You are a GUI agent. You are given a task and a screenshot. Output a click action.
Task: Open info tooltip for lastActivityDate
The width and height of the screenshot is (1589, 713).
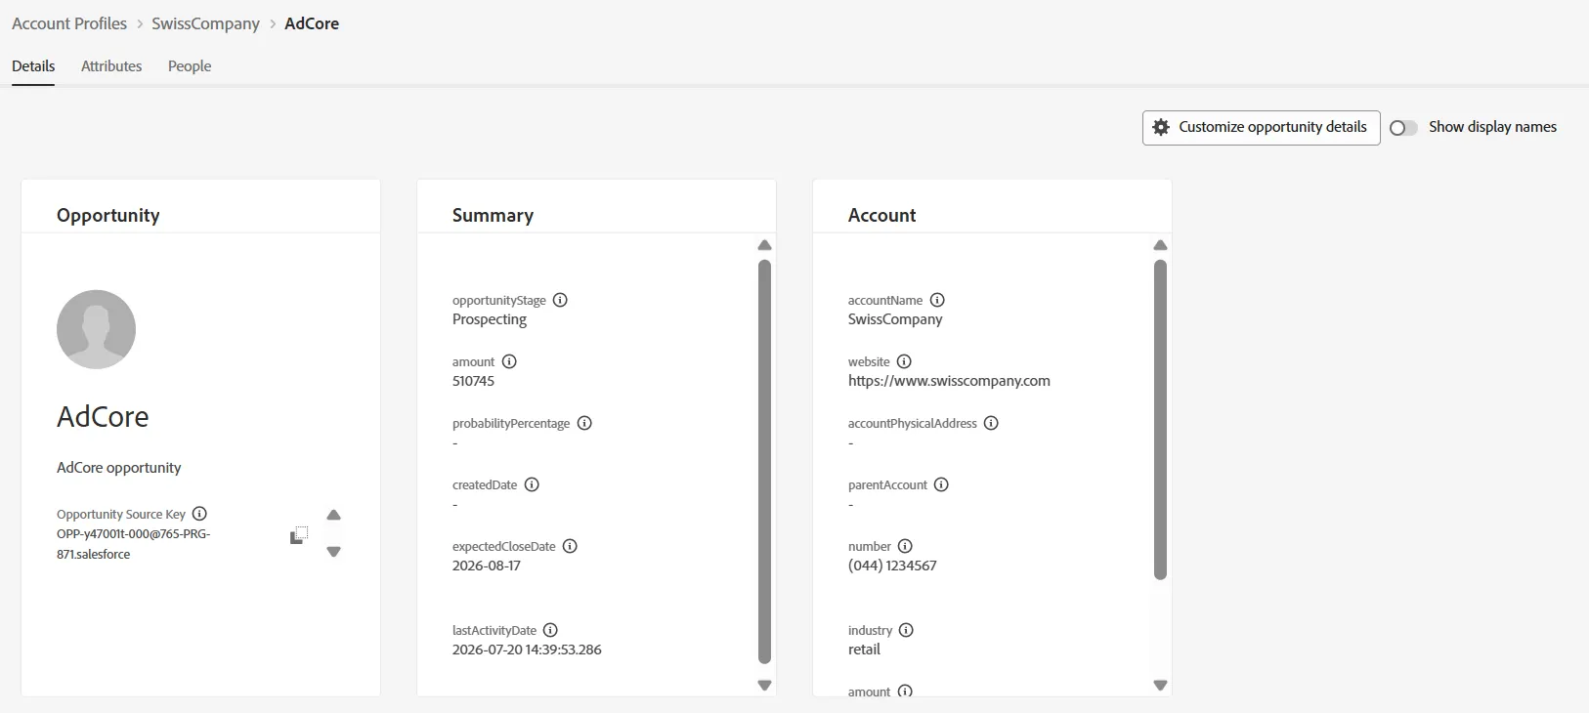(x=550, y=630)
